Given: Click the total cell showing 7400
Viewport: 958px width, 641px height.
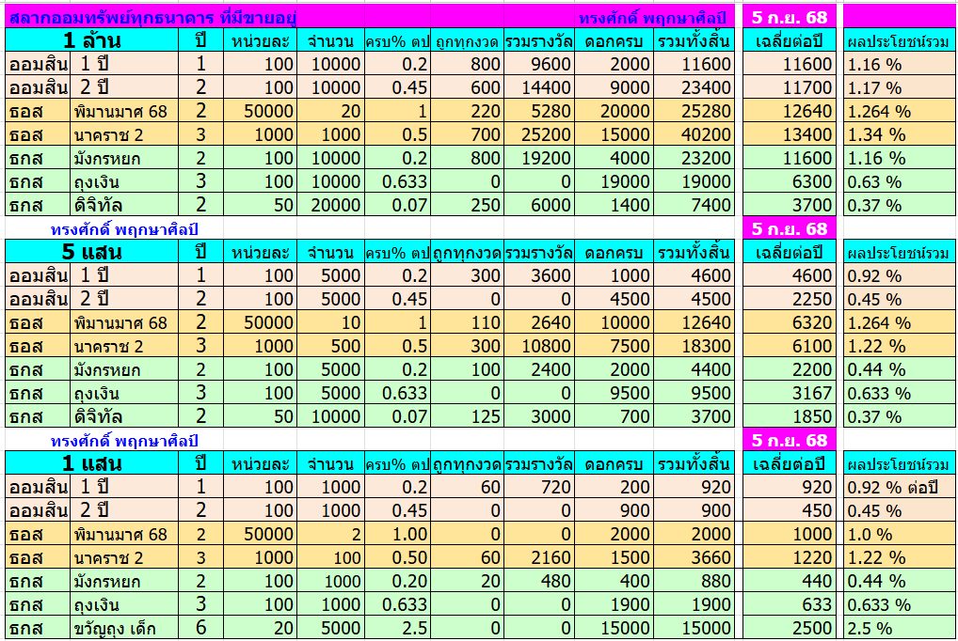Looking at the screenshot, I should (694, 205).
